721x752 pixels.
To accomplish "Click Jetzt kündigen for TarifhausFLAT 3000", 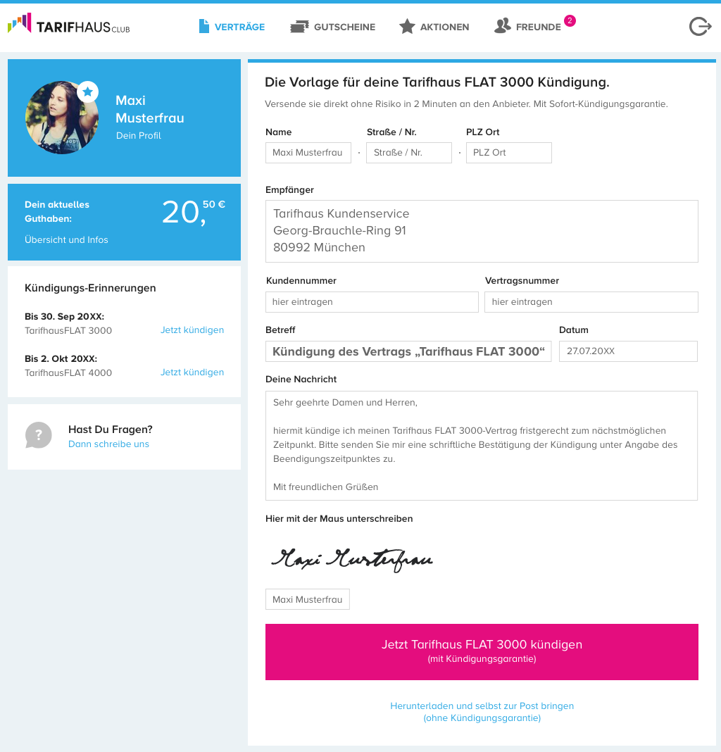I will (x=192, y=330).
